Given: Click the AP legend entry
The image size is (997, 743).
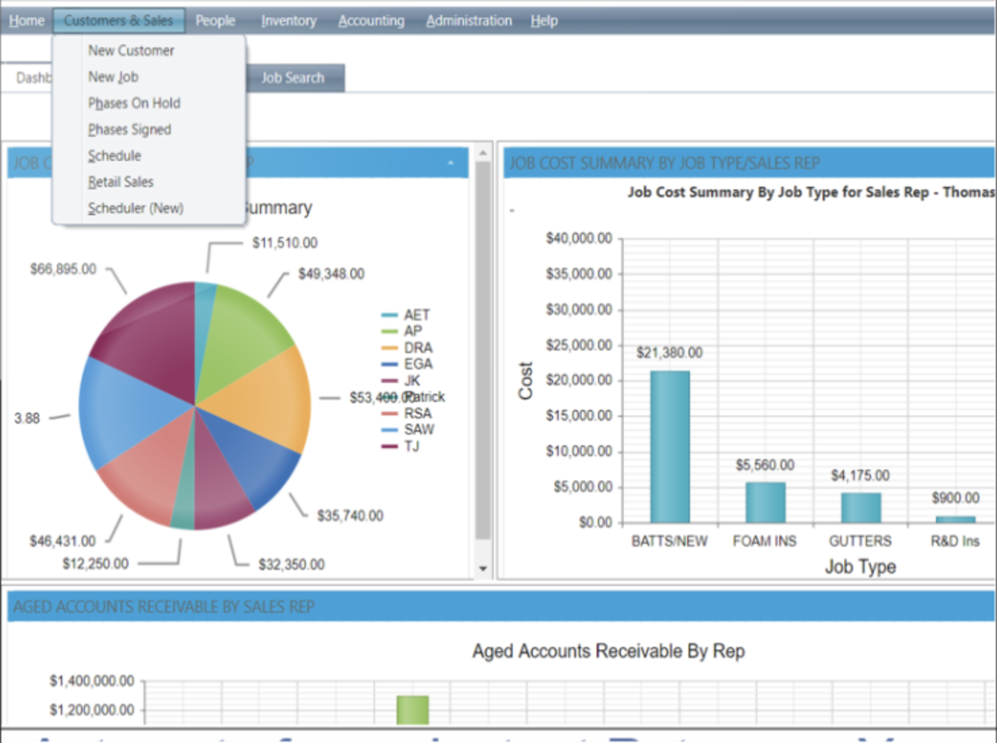Looking at the screenshot, I should point(402,331).
